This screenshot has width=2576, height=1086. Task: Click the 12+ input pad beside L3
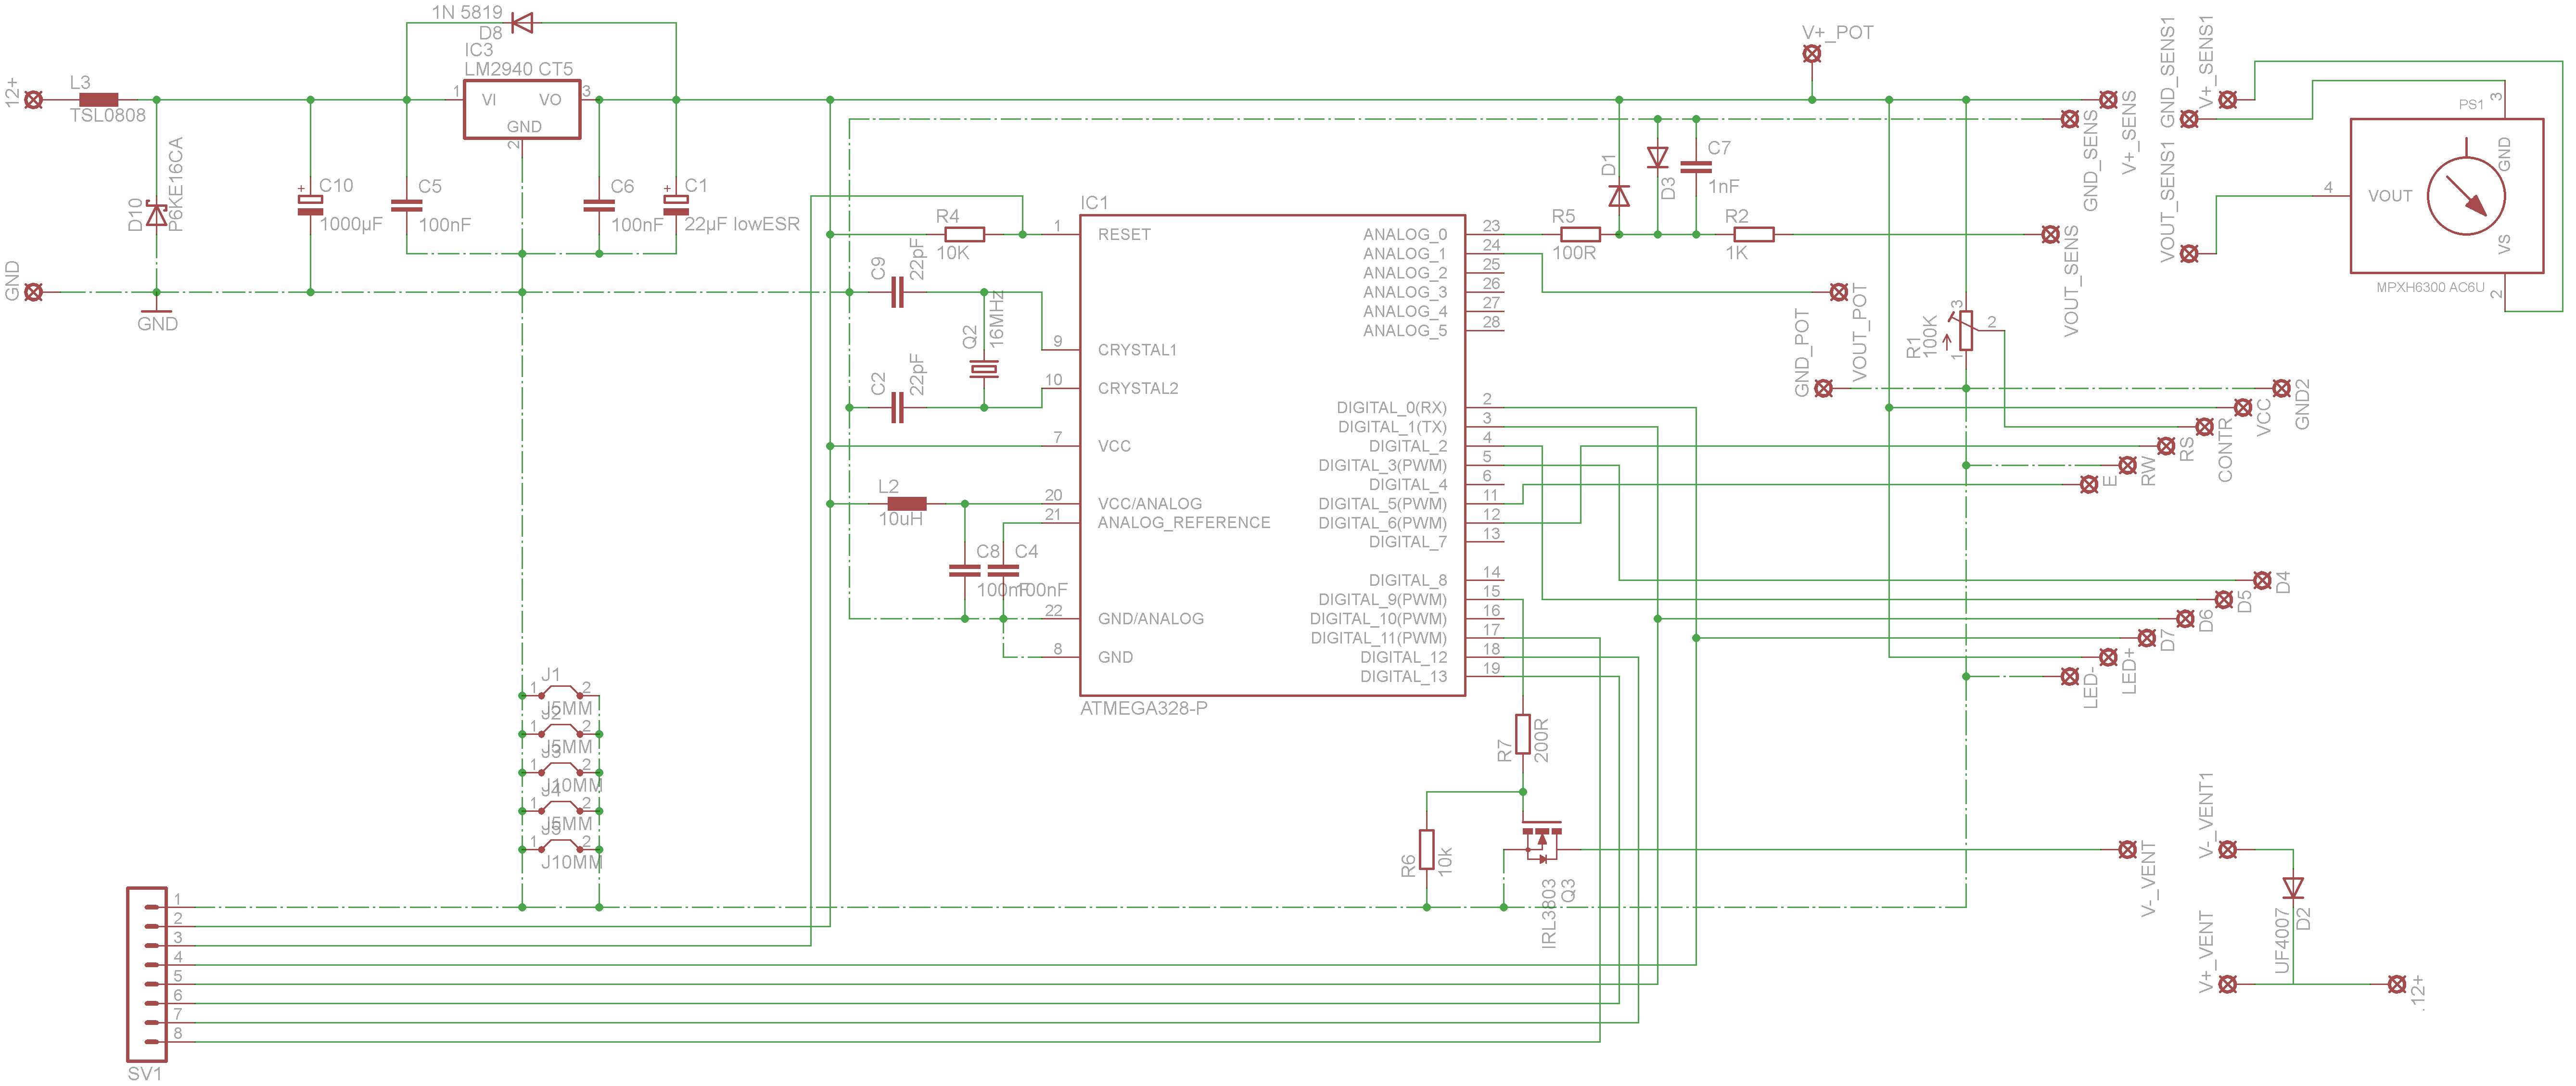[33, 100]
